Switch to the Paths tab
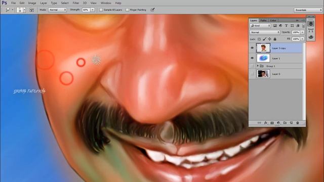Viewport: 324px width, 182px height. click(263, 20)
